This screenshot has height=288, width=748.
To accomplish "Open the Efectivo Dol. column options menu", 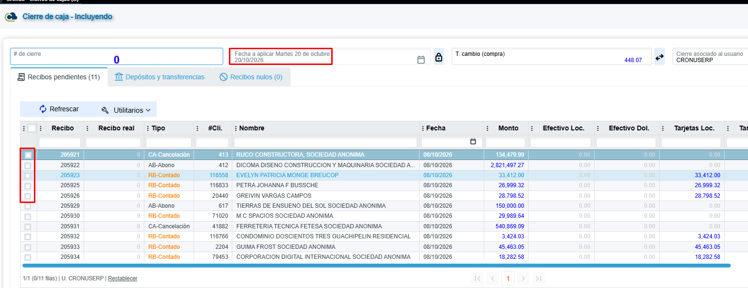I will pos(597,128).
